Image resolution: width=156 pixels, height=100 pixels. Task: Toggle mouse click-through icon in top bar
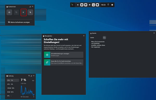click(x=108, y=5)
